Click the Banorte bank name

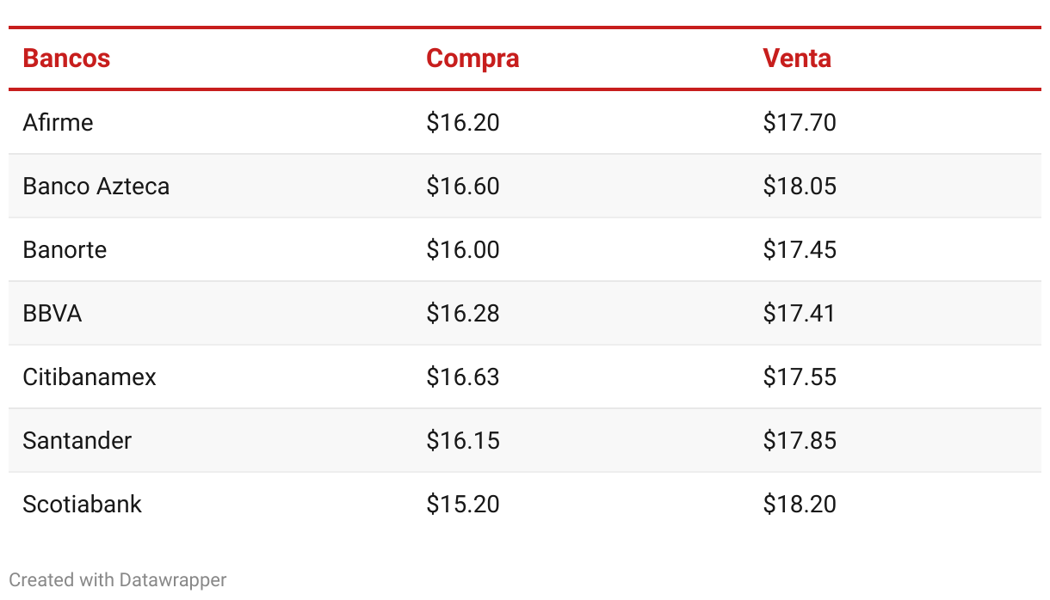click(x=65, y=249)
